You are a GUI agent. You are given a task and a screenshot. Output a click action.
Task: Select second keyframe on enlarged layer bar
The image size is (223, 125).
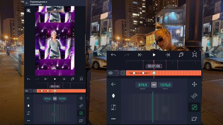143,73
